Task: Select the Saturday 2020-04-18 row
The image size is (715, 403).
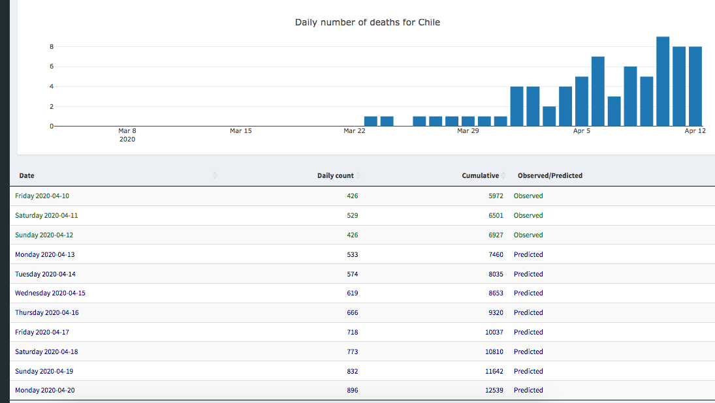Action: point(46,351)
